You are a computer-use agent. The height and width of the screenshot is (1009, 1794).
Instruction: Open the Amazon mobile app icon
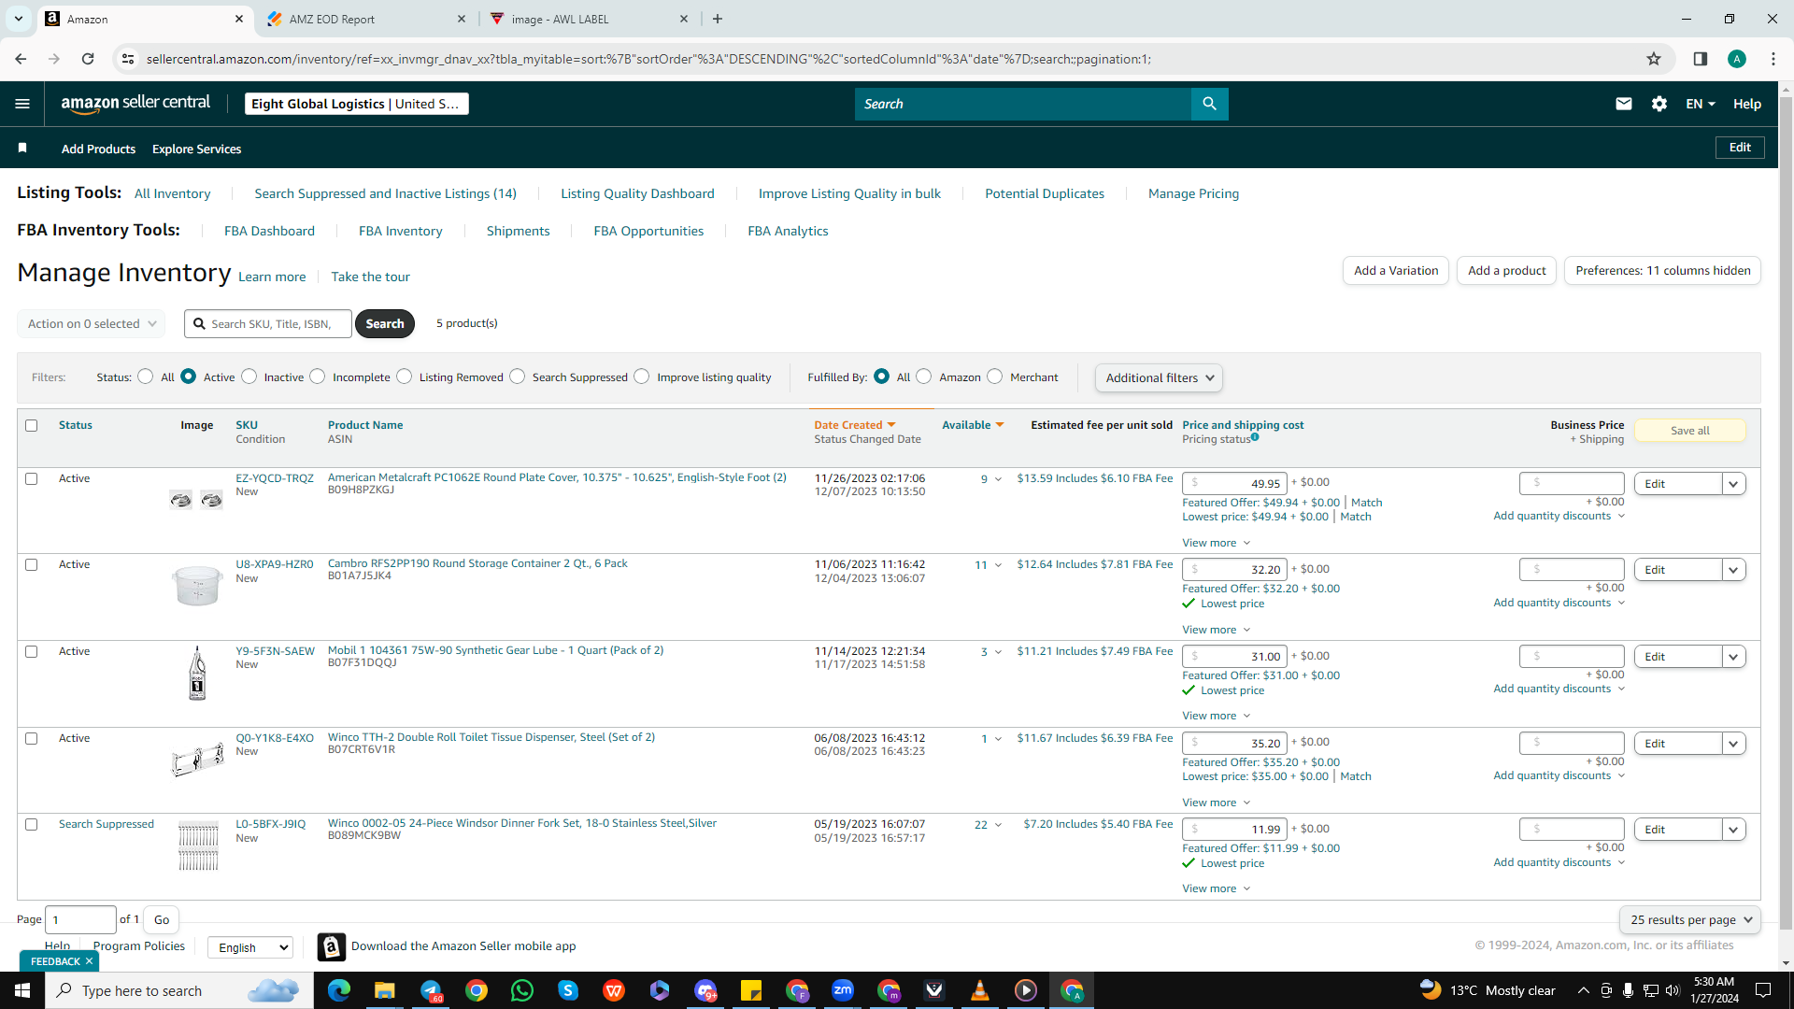click(331, 946)
